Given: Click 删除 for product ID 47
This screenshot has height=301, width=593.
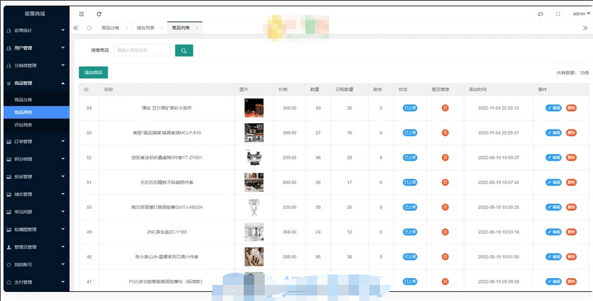Looking at the screenshot, I should pyautogui.click(x=571, y=281).
